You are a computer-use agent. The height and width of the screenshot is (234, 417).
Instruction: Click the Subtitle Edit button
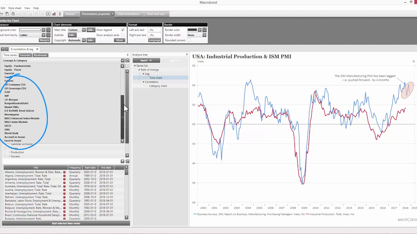[72, 35]
